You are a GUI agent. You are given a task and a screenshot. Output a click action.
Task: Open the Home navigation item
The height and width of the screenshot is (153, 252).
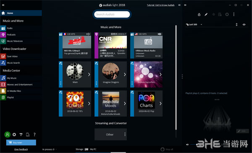coord(21,13)
